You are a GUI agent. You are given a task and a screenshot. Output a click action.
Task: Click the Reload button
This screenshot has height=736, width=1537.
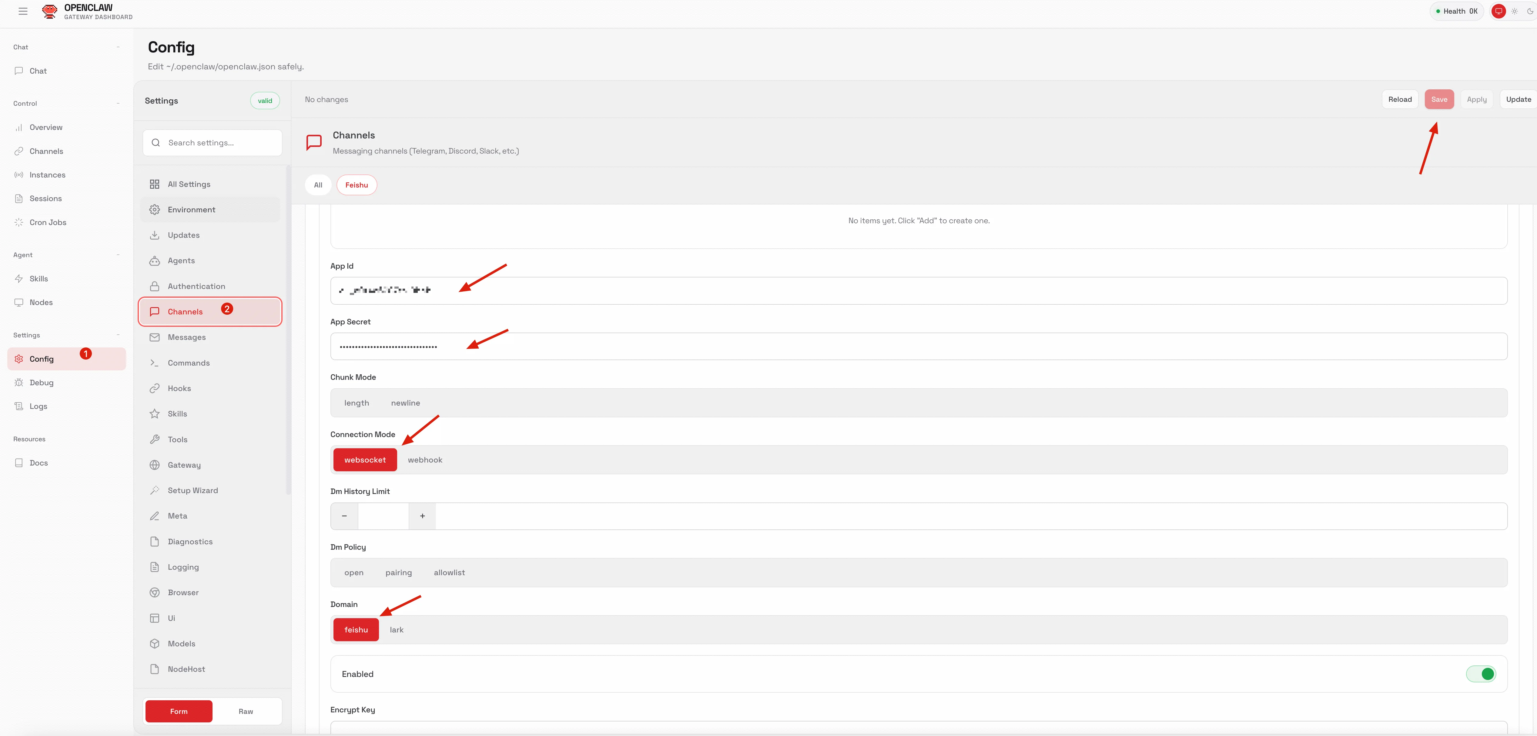point(1400,100)
